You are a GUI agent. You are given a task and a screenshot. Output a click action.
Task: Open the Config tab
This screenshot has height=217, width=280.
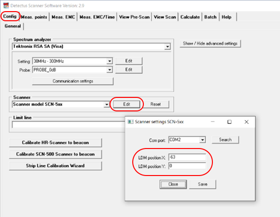[10, 16]
